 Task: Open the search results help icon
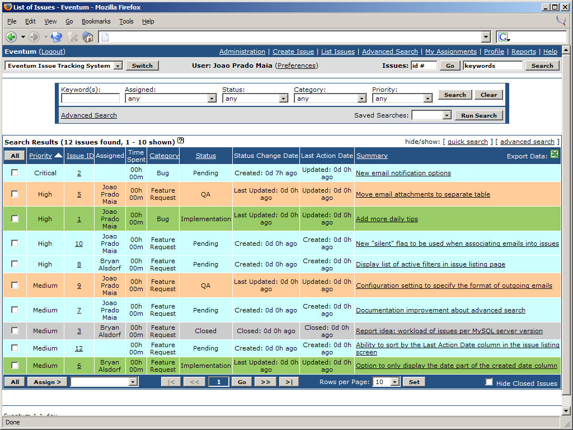[181, 141]
